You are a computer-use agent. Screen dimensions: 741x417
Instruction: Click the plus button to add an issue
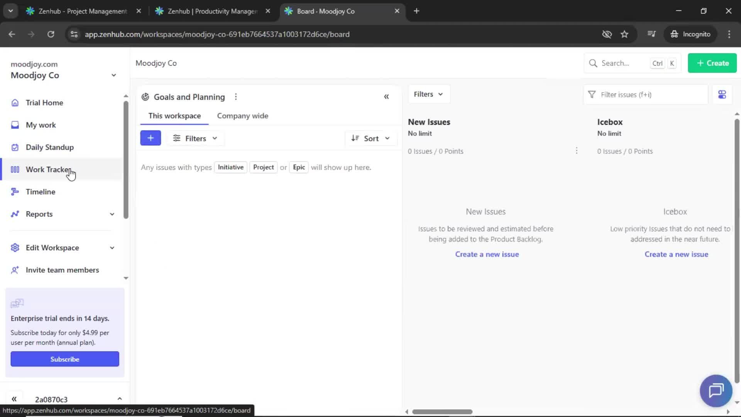click(151, 138)
